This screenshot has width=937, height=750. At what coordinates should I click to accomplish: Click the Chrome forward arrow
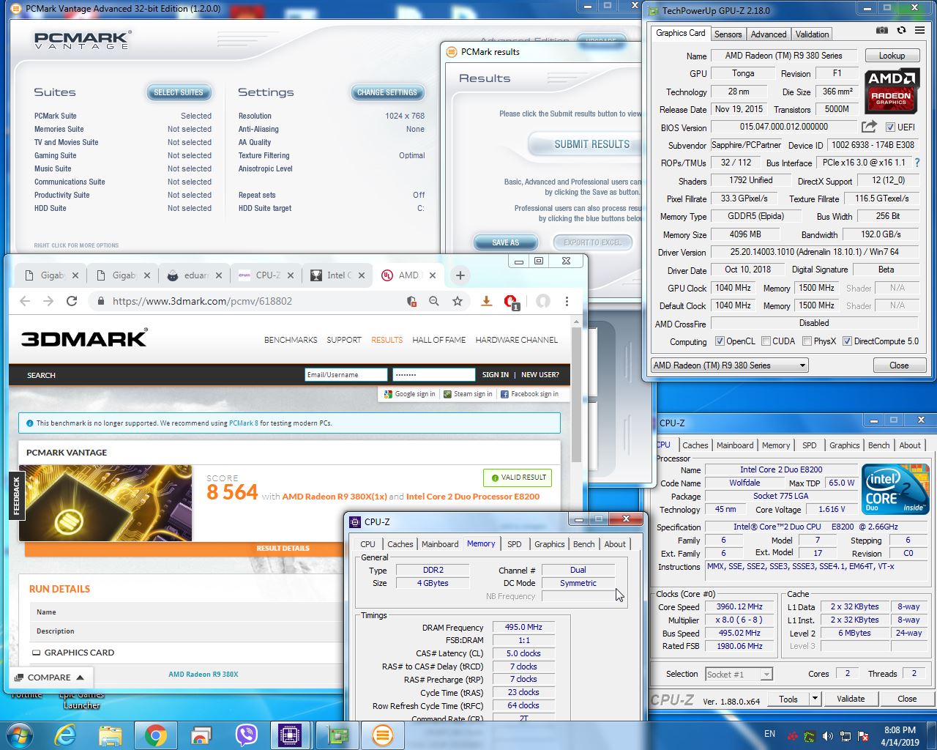coord(48,301)
